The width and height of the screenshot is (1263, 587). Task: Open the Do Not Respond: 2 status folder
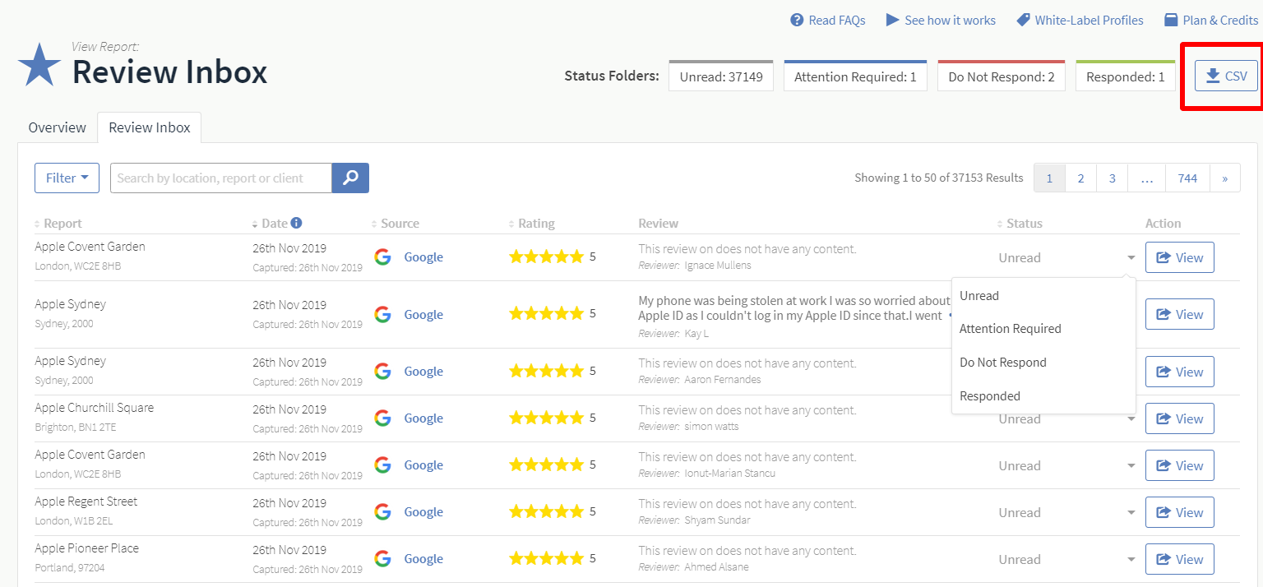tap(1002, 76)
